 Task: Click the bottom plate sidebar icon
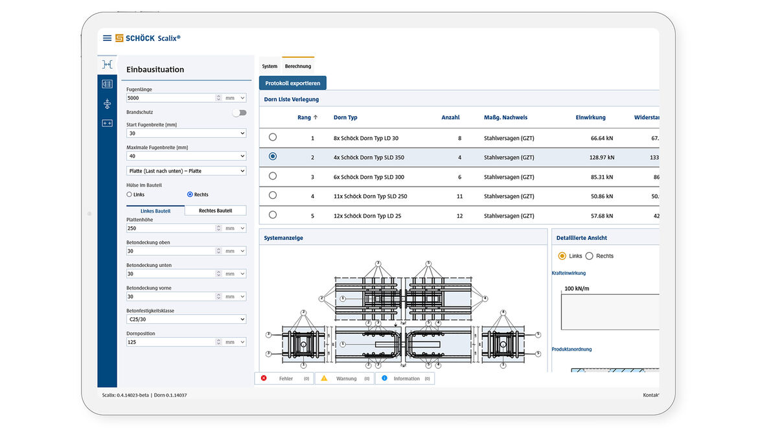click(x=108, y=123)
